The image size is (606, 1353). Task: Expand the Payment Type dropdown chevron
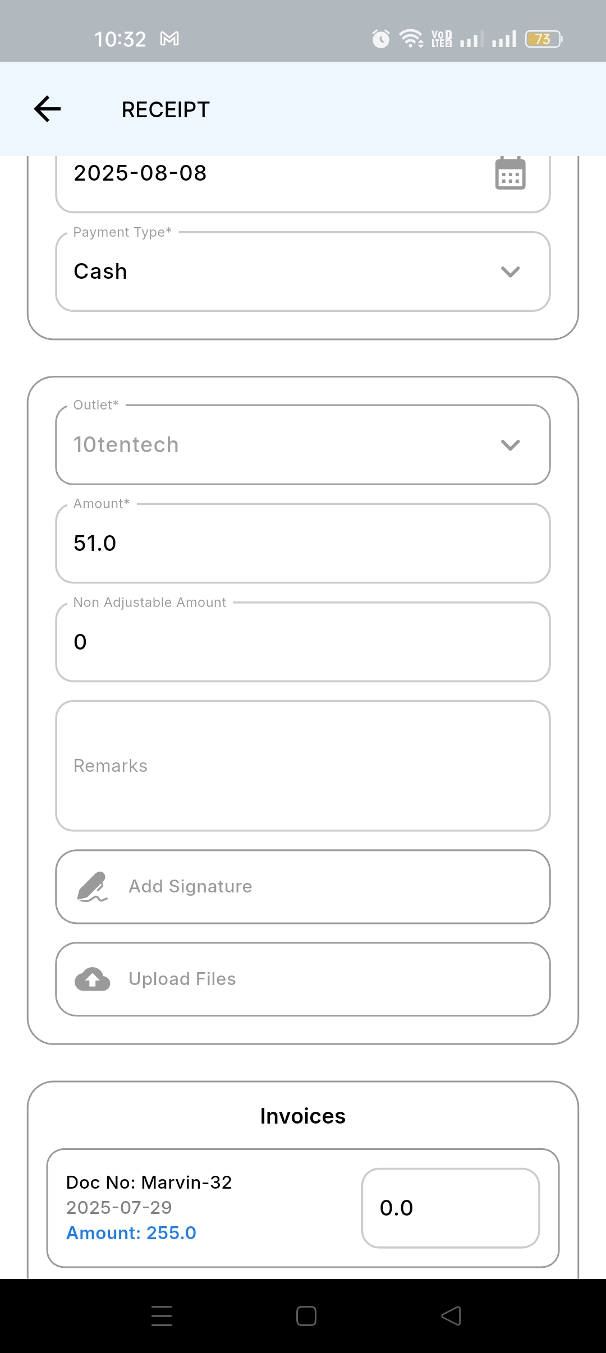[510, 272]
